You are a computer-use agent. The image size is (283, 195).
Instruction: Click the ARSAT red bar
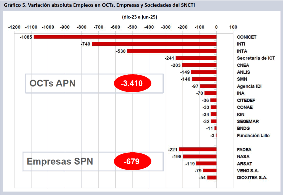206,164
